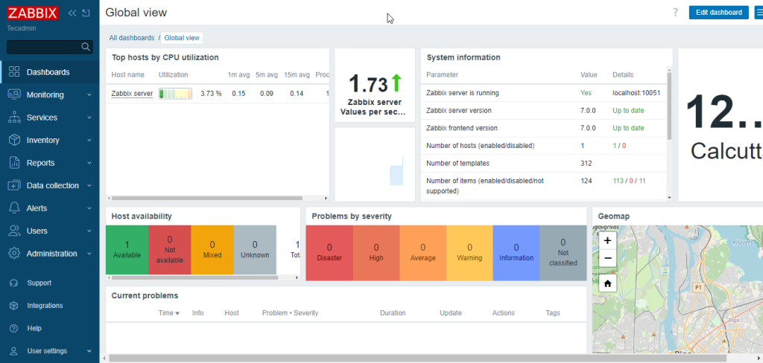
Task: Zoom out on the Geomap
Action: point(607,258)
